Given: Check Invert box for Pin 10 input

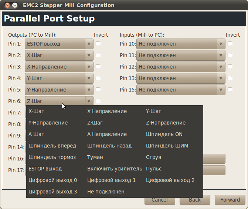Looking at the screenshot, I should tap(230, 44).
